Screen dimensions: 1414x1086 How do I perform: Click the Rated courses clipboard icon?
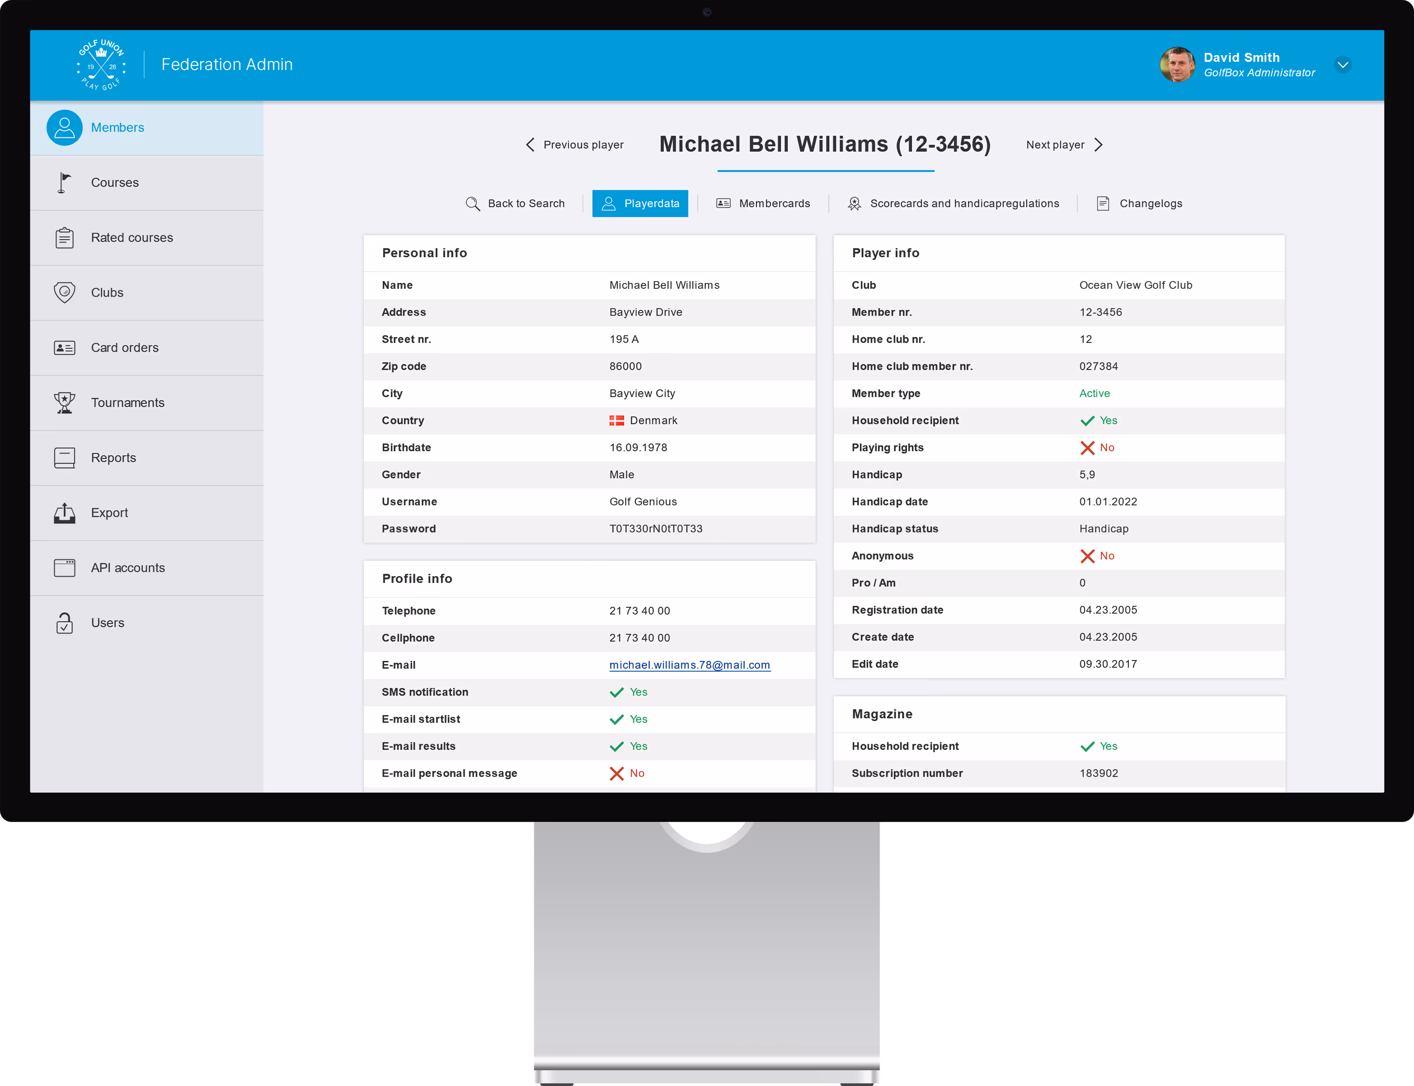point(64,237)
